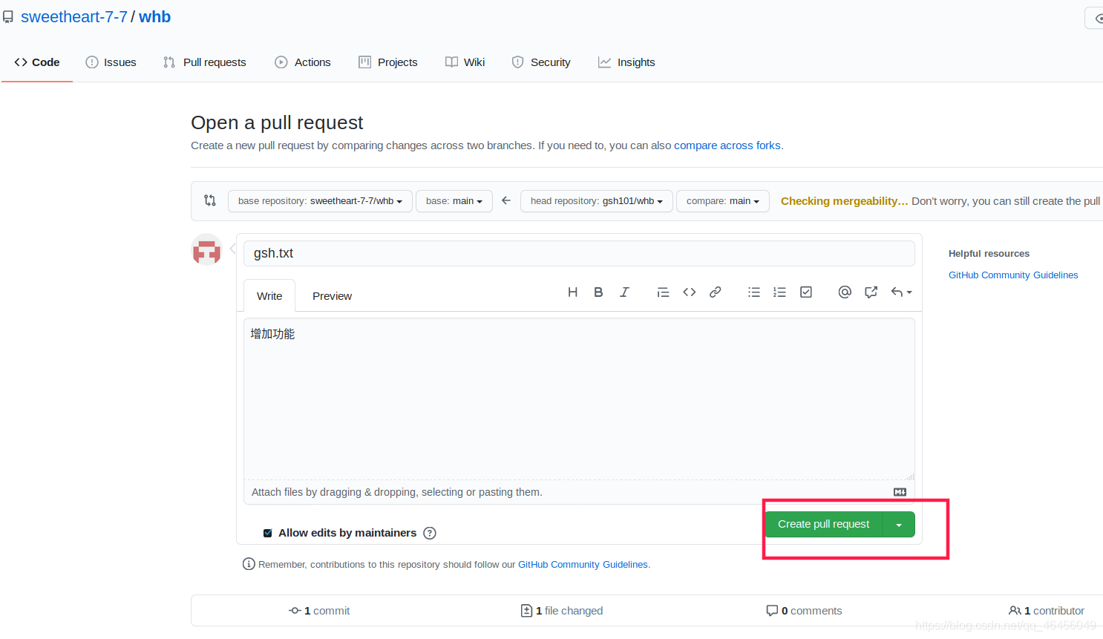Add a task list
The height and width of the screenshot is (639, 1103).
click(x=806, y=292)
